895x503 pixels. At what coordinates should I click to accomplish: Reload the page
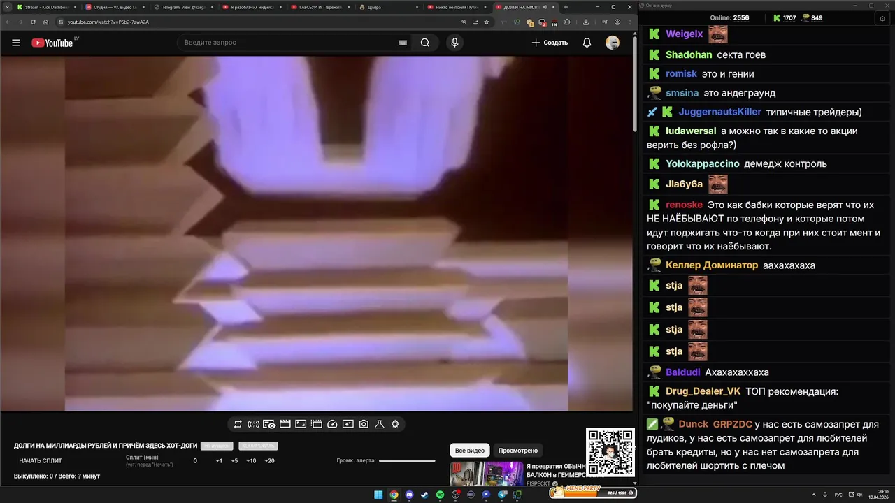point(32,22)
